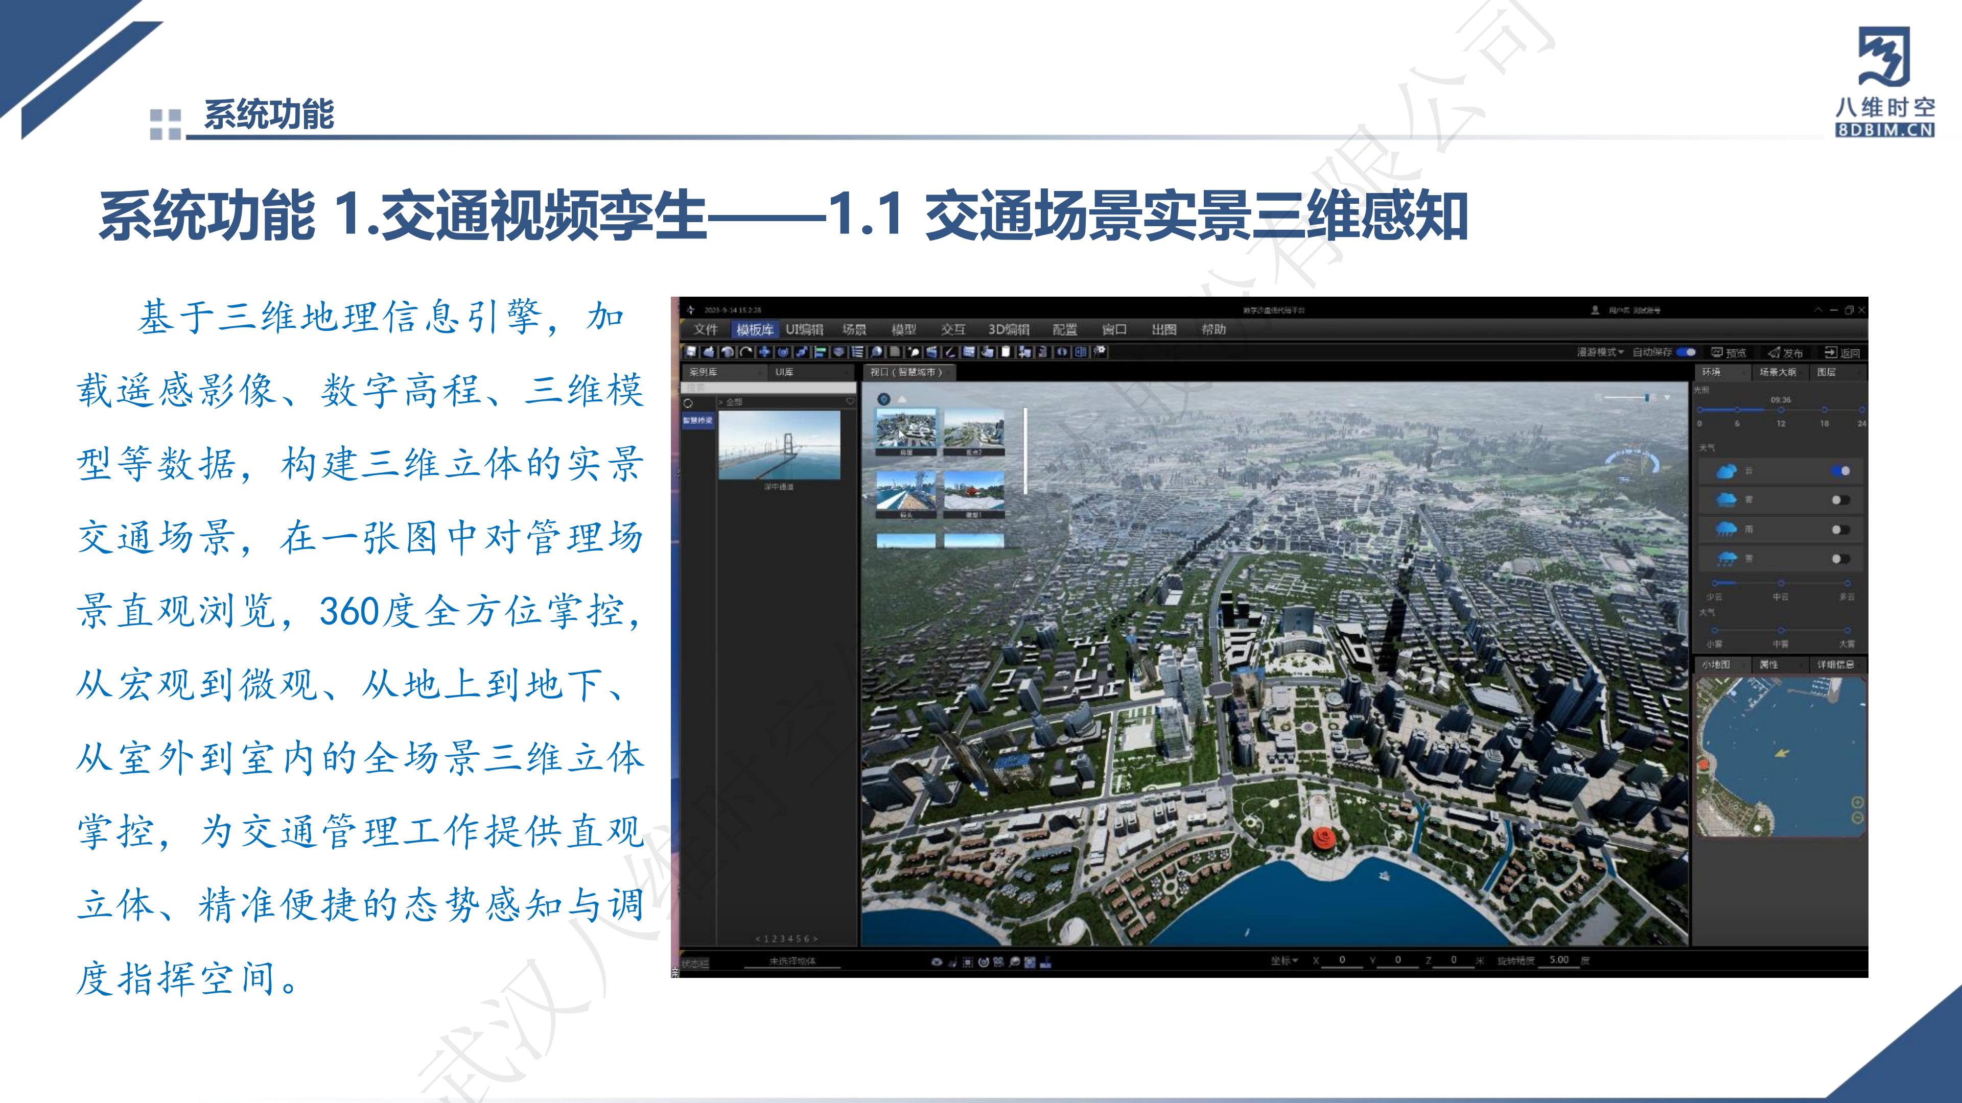This screenshot has width=1962, height=1103.
Task: Click the eye icon in status bar
Action: click(x=936, y=962)
